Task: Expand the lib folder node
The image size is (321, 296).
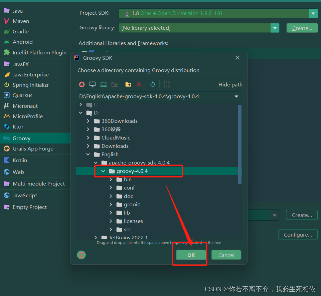Action: point(111,213)
